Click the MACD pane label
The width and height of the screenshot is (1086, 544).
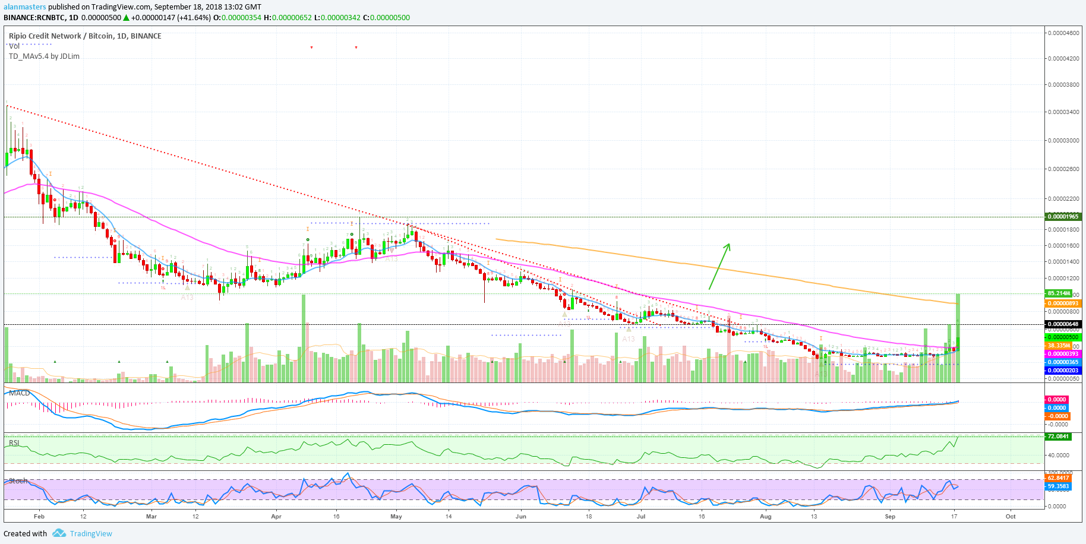(19, 393)
